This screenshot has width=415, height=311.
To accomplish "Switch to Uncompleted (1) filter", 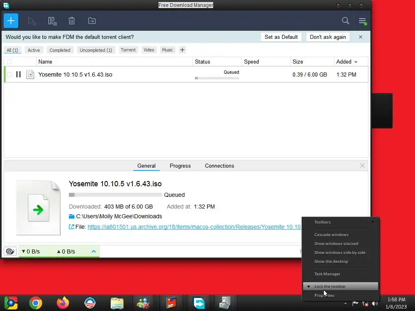I will 96,50.
